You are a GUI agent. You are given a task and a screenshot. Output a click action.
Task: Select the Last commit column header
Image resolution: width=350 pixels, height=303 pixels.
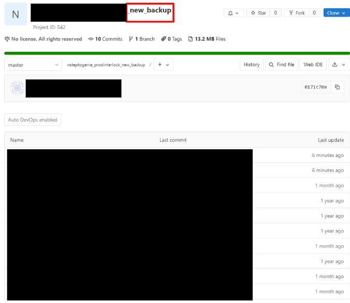tap(173, 140)
